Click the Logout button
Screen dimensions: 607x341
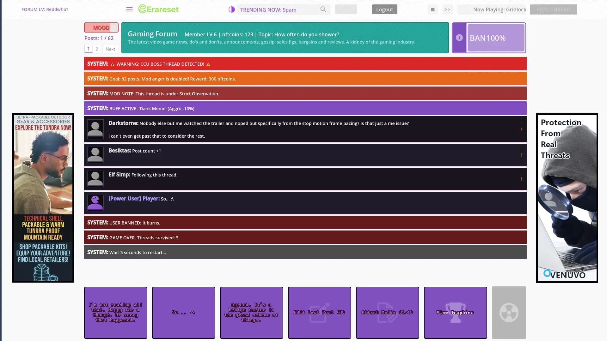(384, 9)
